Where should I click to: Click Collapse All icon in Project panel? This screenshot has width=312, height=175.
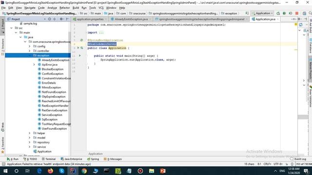pyautogui.click(x=55, y=19)
